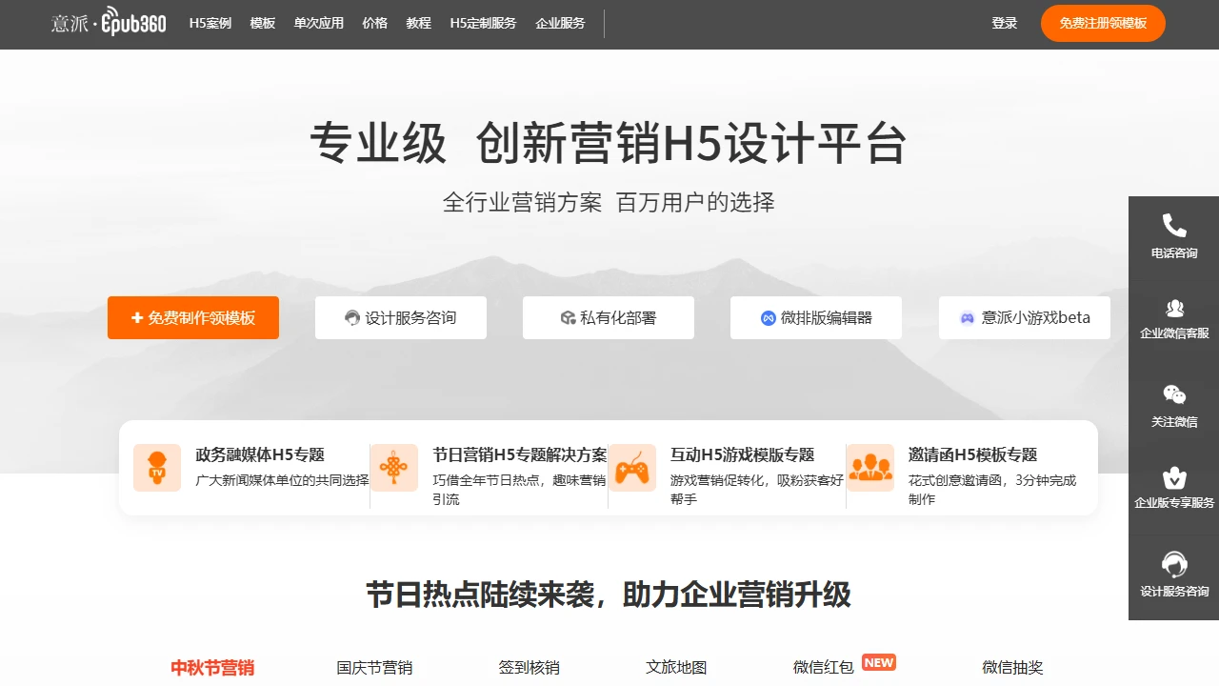Select the 签到核销 tab

coord(530,668)
